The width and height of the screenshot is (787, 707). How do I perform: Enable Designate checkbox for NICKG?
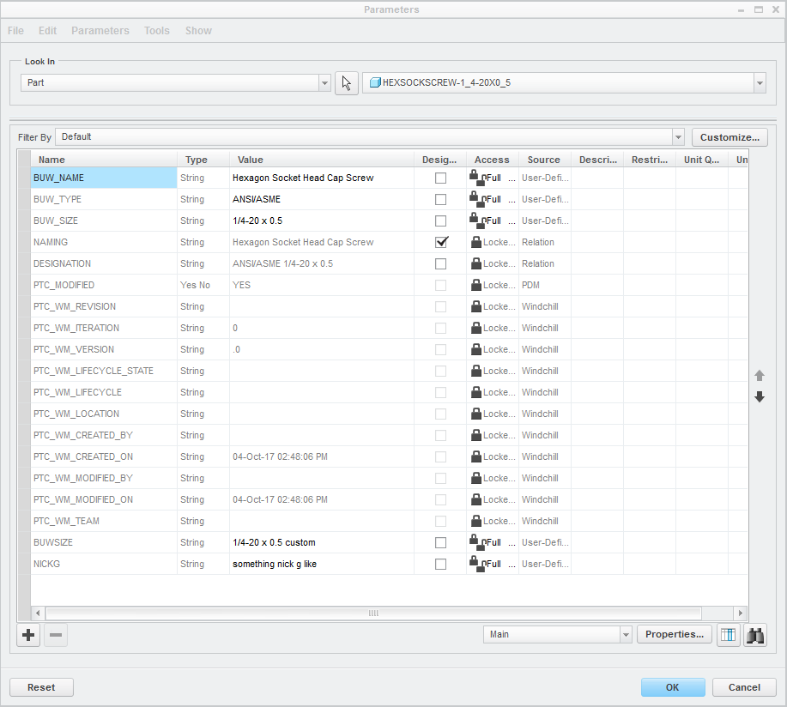(x=441, y=565)
